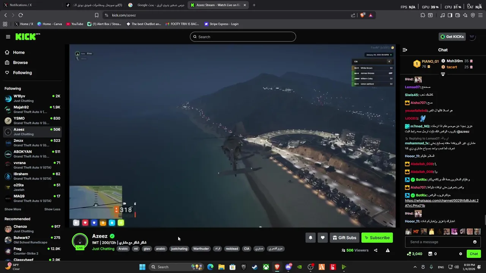Select the reddead tag
Viewport: 486px width, 273px height.
232,249
